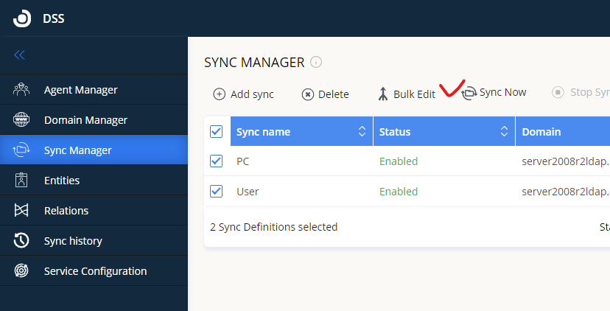Collapse the sidebar with double chevron
610x311 pixels.
[20, 55]
